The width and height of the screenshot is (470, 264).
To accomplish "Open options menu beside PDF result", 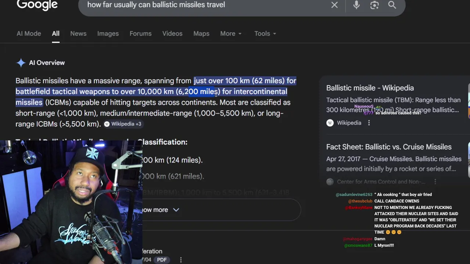I will (181, 260).
